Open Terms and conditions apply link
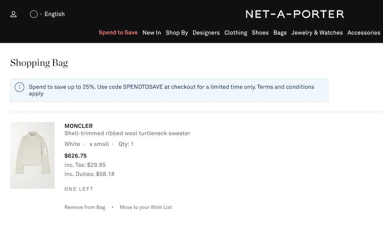Viewport: 383px width, 248px height. coord(171,90)
